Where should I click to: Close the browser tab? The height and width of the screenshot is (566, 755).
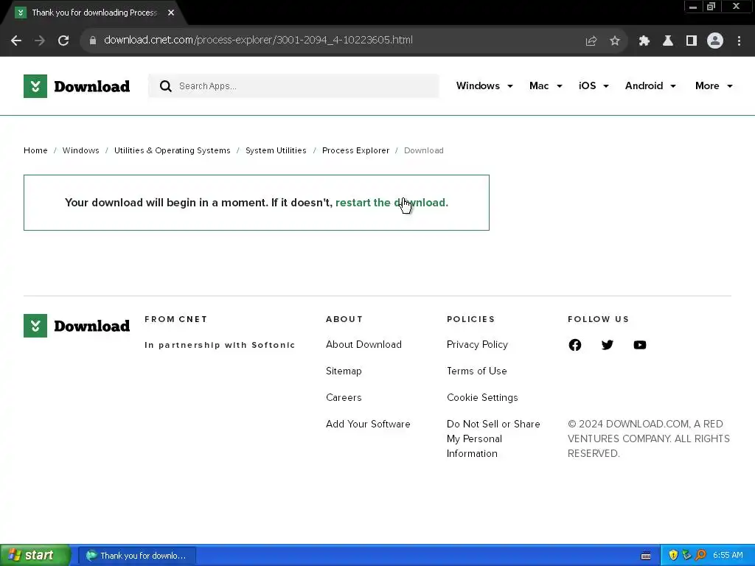pyautogui.click(x=171, y=13)
